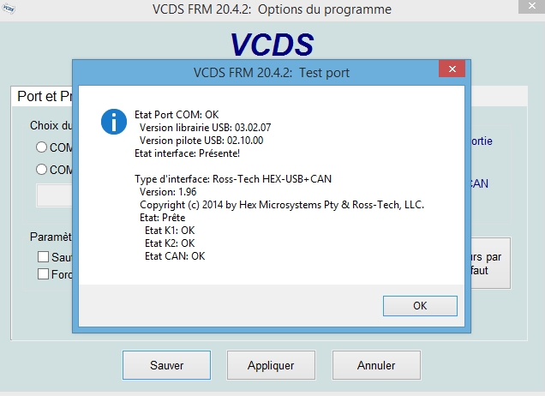Click the Ross-Tech HEX-USB+CAN interface line
This screenshot has height=396, width=545.
pyautogui.click(x=233, y=179)
